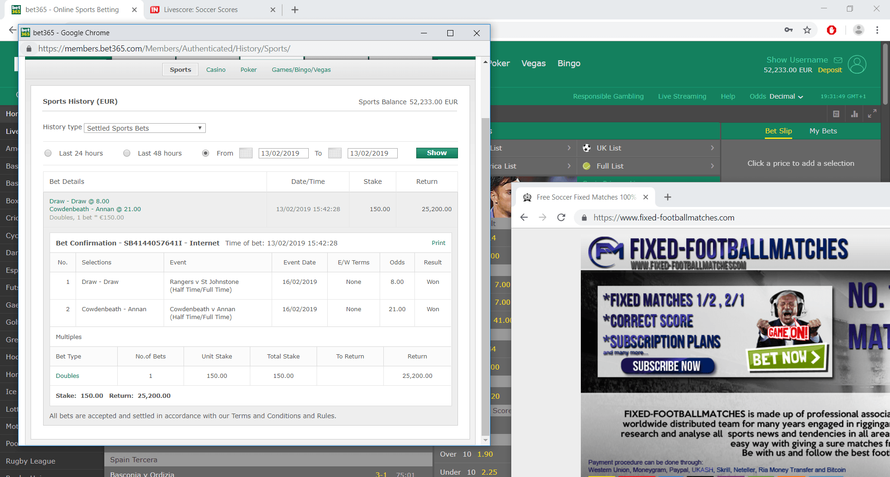This screenshot has height=477, width=890.
Task: Select the Last 24 hours radio button
Action: 48,153
